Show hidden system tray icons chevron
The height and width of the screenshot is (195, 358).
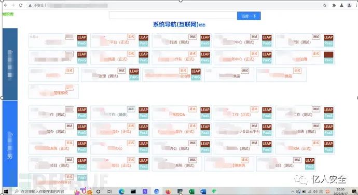coord(293,191)
